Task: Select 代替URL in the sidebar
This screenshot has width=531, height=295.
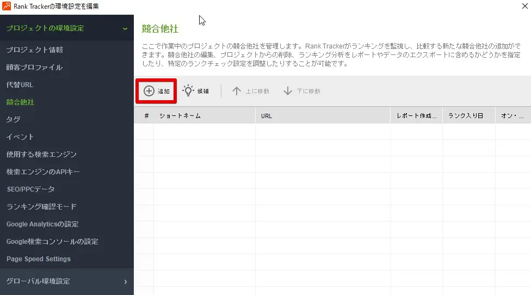Action: pyautogui.click(x=20, y=85)
